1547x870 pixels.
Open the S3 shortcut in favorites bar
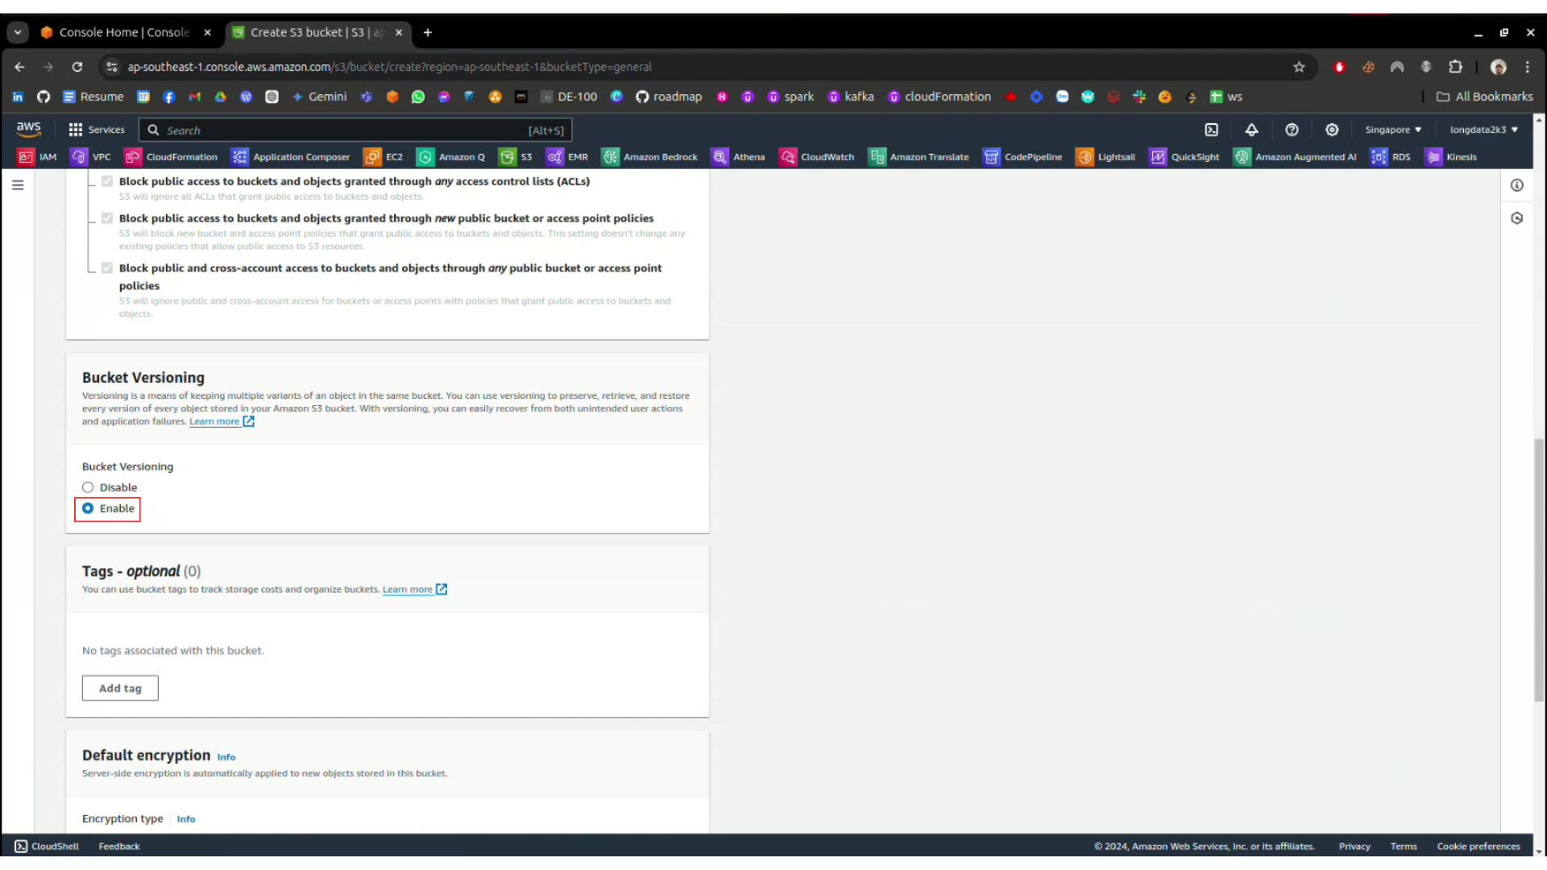516,157
